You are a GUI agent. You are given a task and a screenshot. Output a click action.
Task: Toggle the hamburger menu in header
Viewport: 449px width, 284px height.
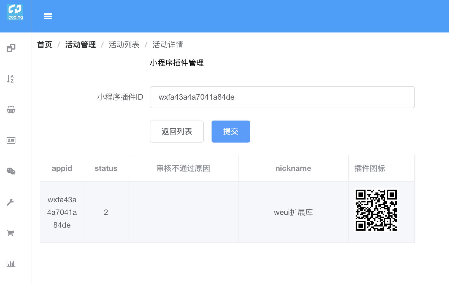click(48, 16)
